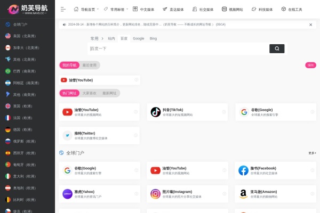Select the Bing search tab
The width and height of the screenshot is (320, 213).
[x=153, y=38]
